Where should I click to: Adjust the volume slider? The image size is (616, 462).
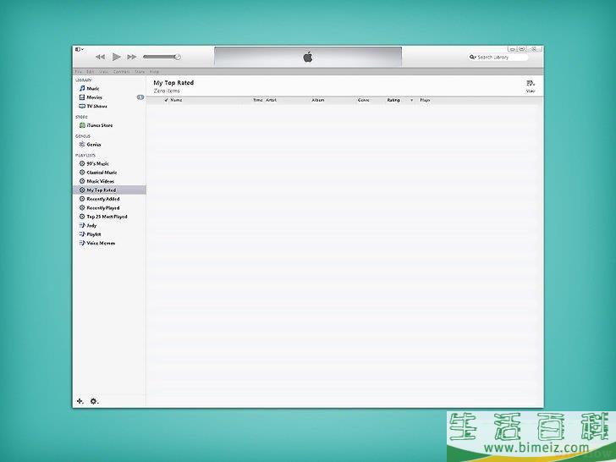162,57
